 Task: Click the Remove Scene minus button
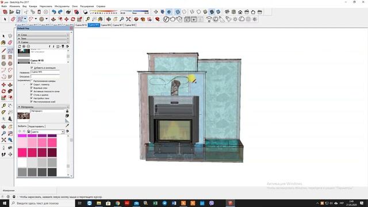(x=28, y=47)
